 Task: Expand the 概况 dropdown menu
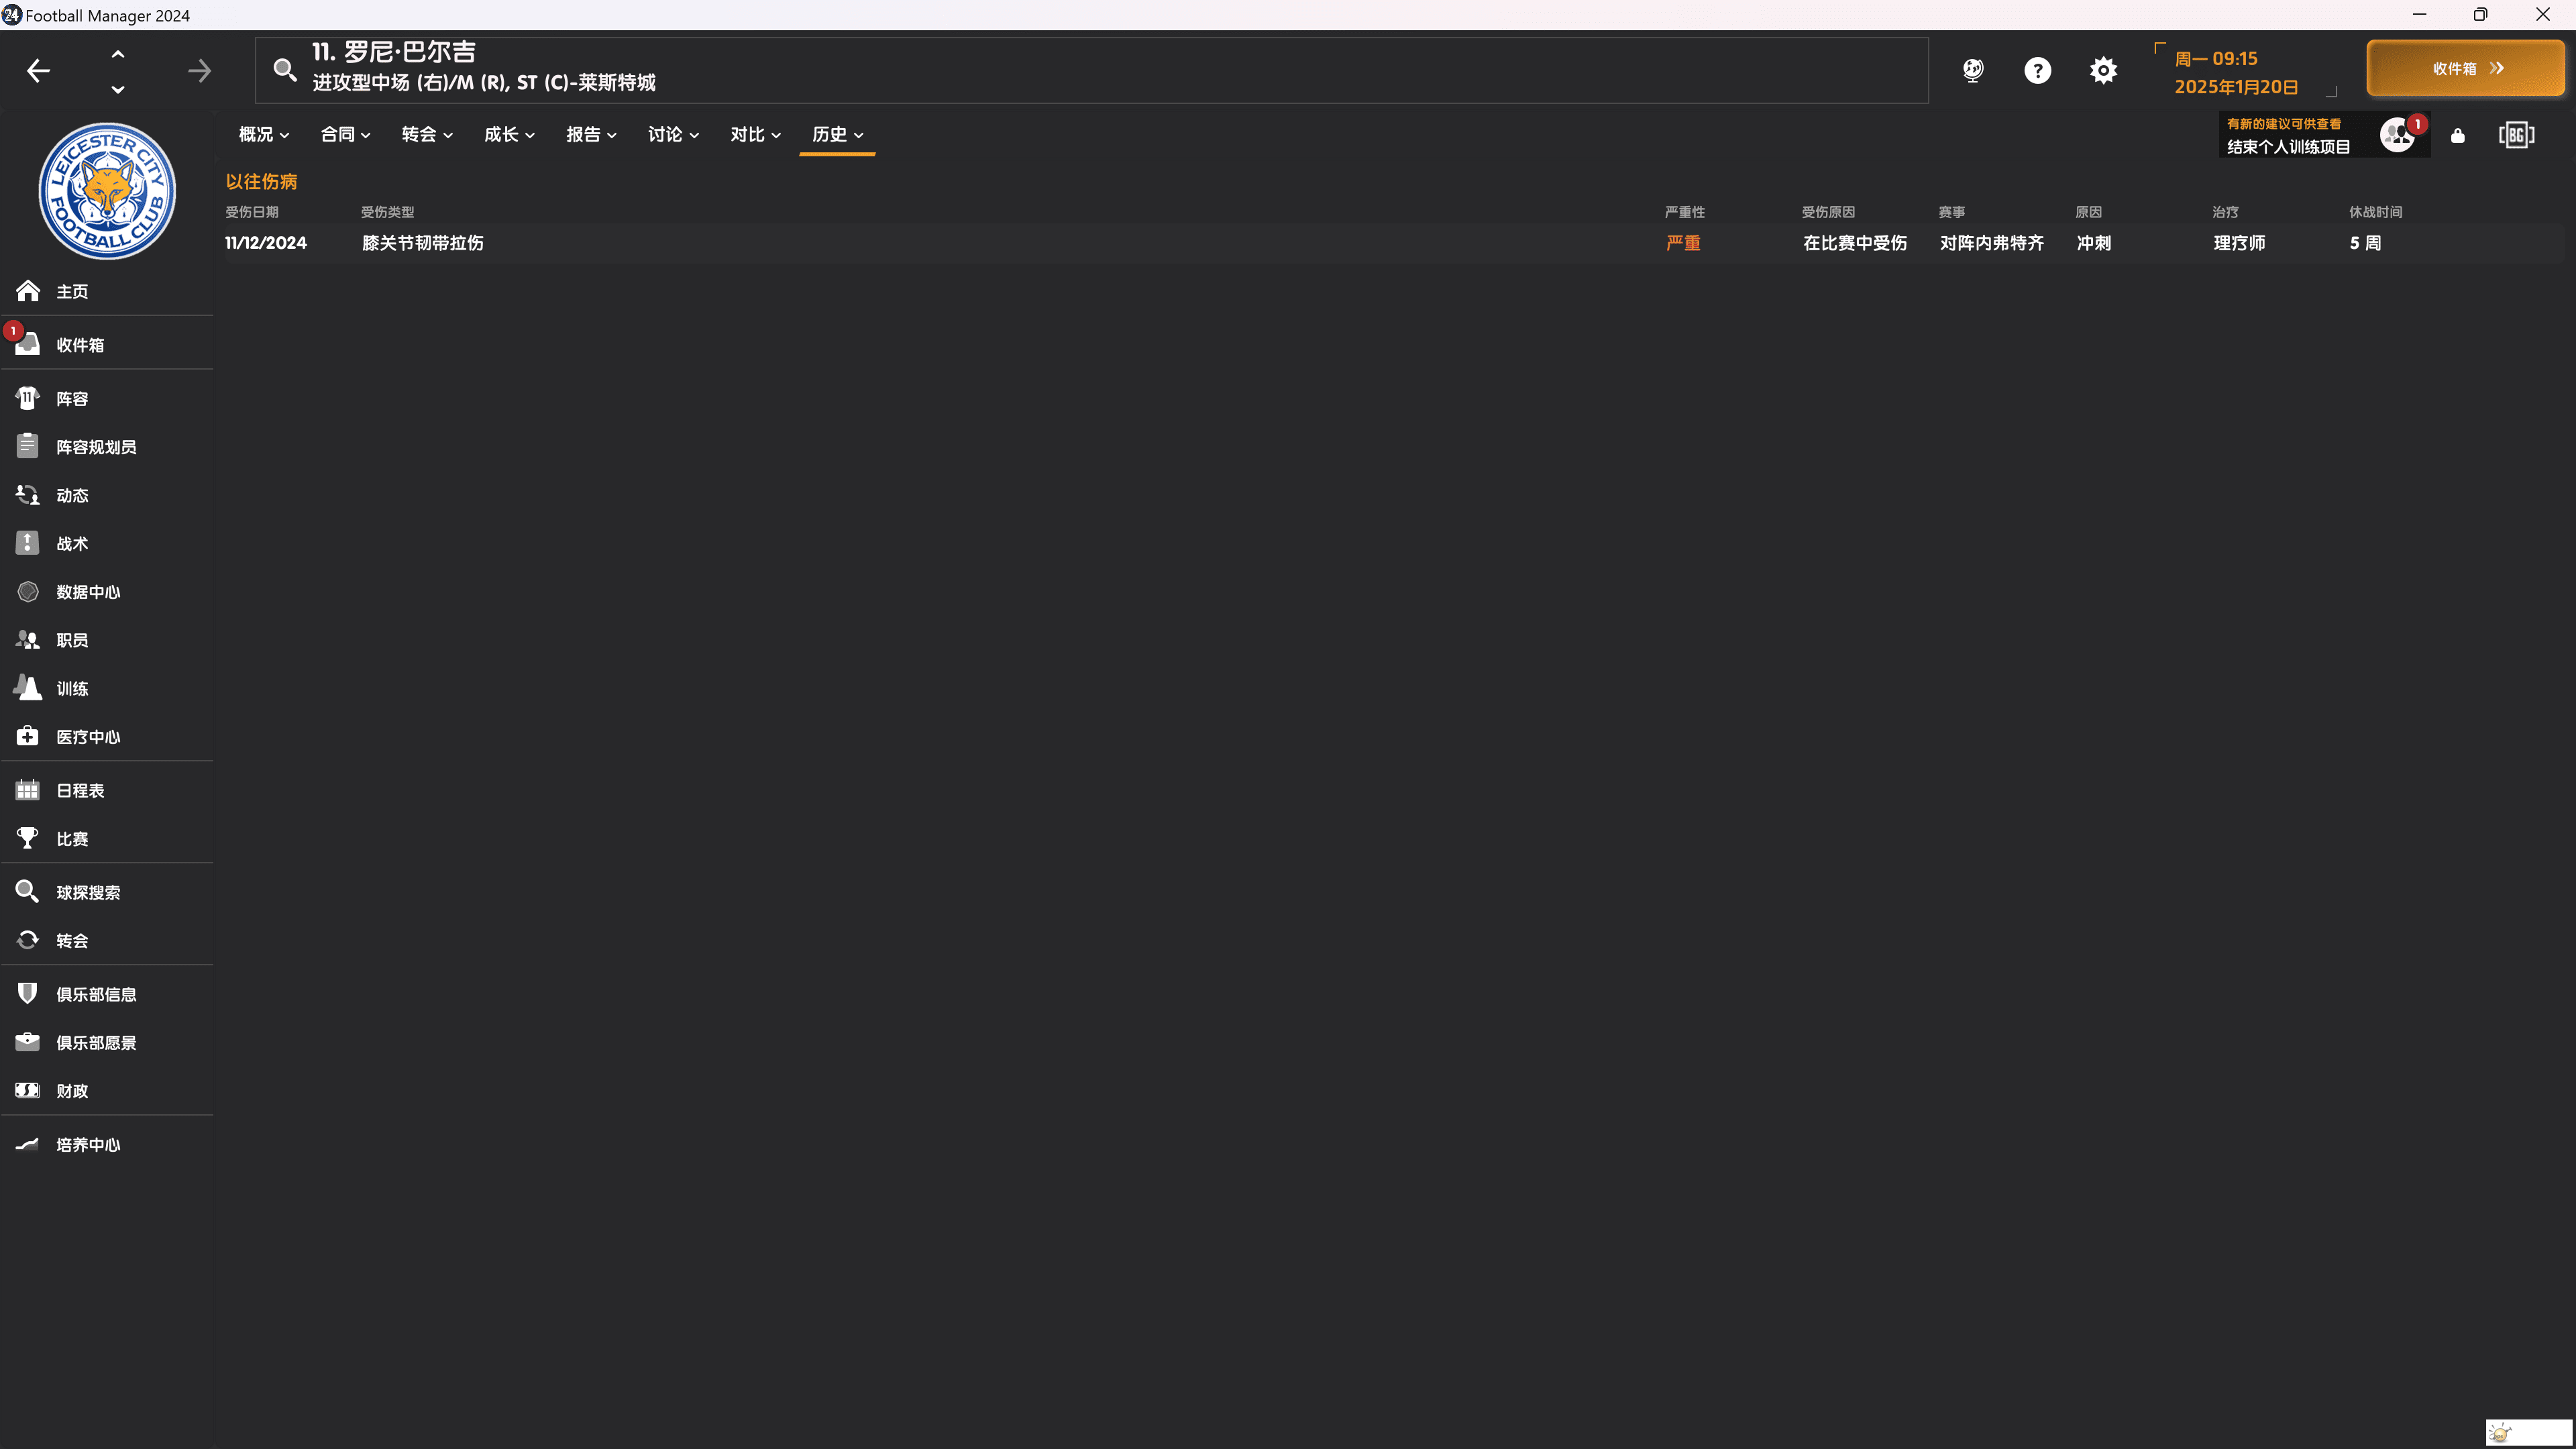coord(263,134)
